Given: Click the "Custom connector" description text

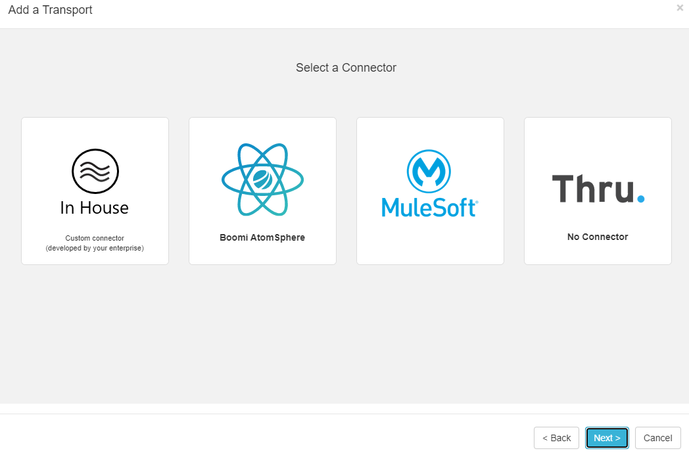Looking at the screenshot, I should (x=95, y=238).
